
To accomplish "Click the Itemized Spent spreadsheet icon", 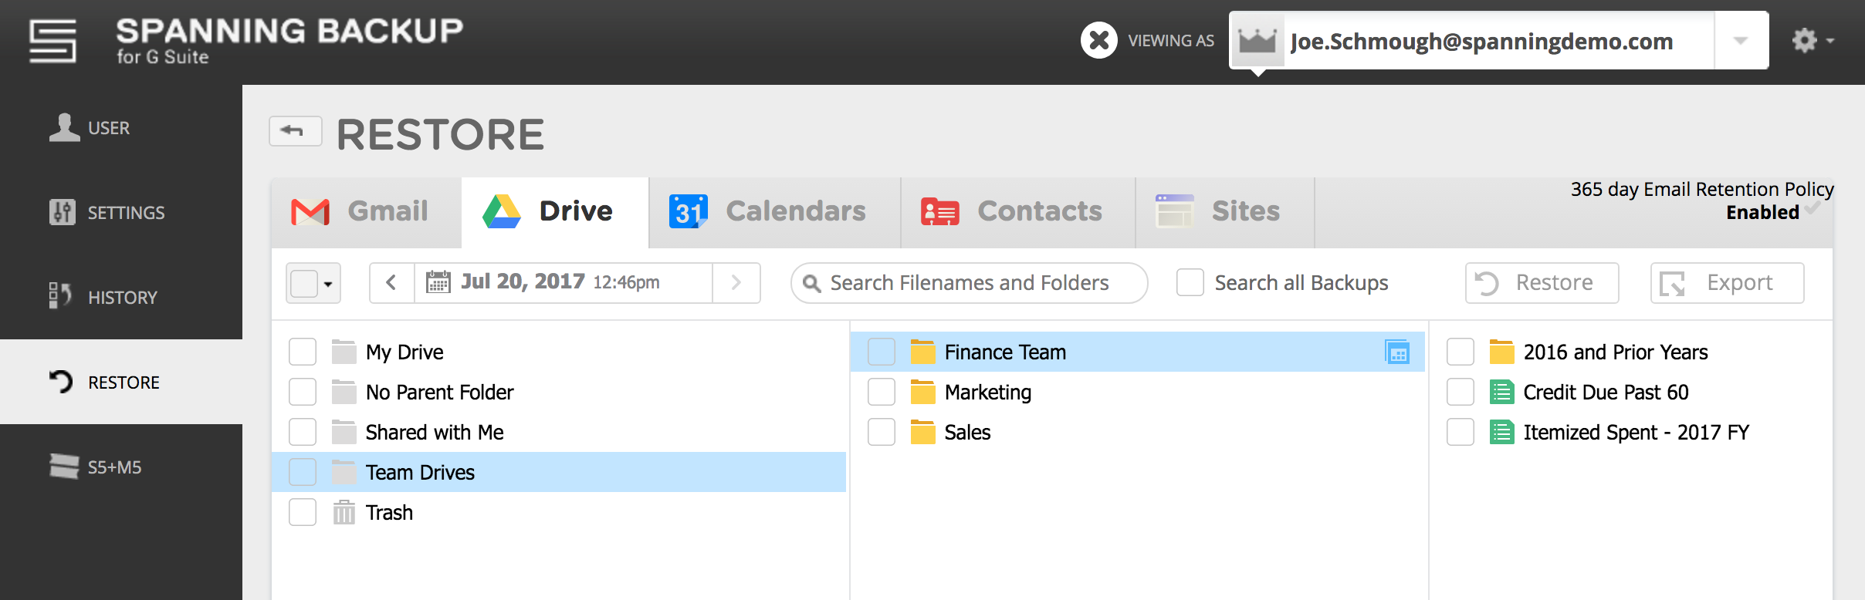I will pyautogui.click(x=1501, y=432).
